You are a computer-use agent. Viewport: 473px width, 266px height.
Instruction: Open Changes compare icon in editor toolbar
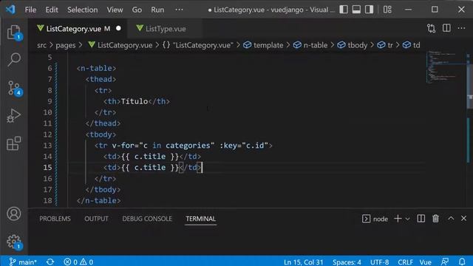click(x=432, y=28)
